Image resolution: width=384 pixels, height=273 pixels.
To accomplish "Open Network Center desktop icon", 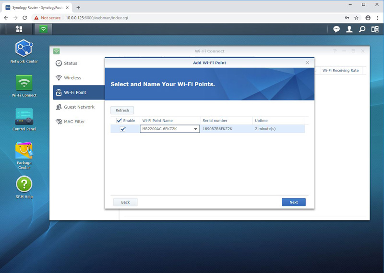I will point(24,49).
